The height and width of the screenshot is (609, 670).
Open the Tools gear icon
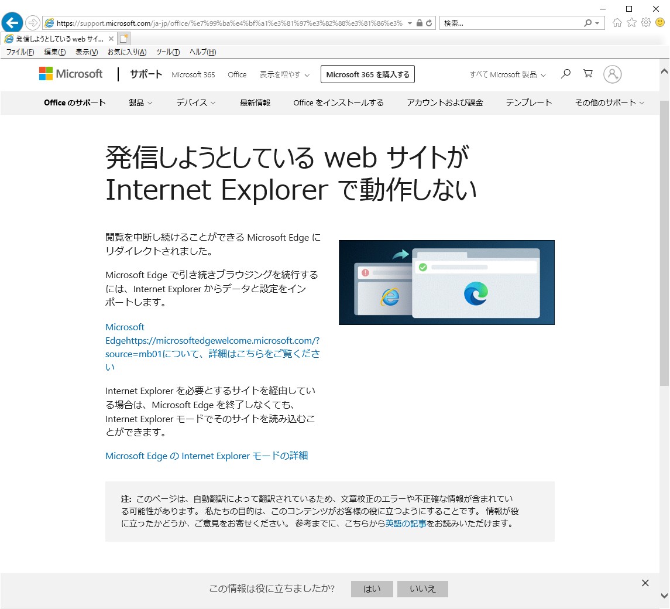[x=646, y=23]
